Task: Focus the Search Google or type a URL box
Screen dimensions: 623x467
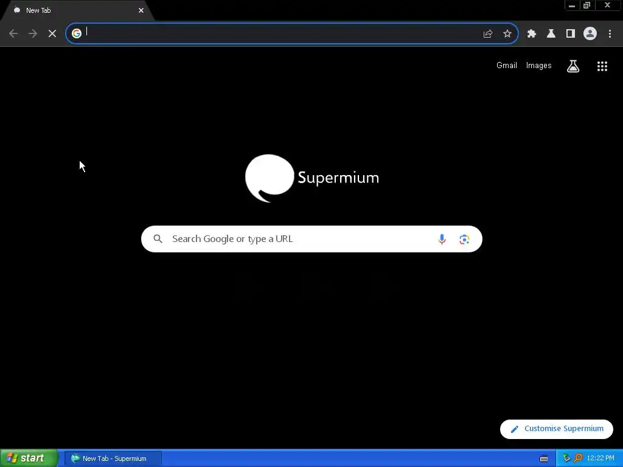Action: click(311, 239)
